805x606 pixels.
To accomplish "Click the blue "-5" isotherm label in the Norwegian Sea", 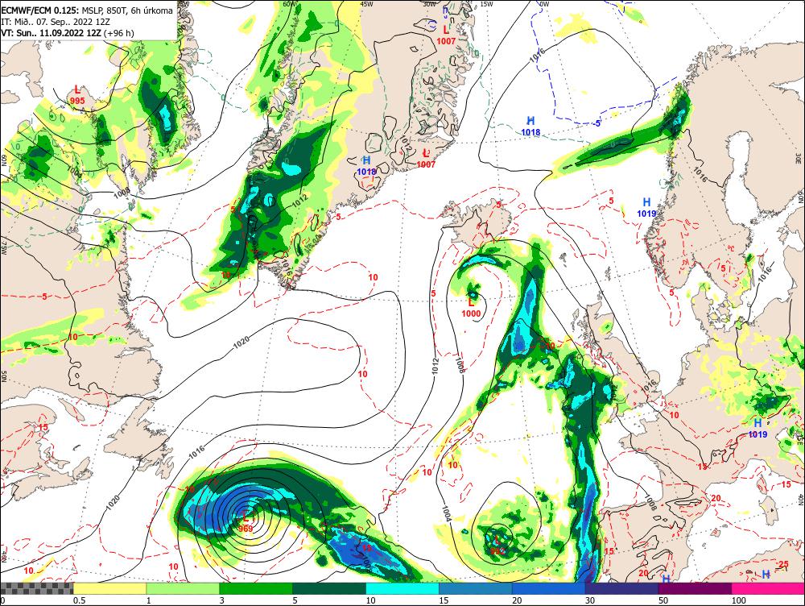I will [x=597, y=123].
